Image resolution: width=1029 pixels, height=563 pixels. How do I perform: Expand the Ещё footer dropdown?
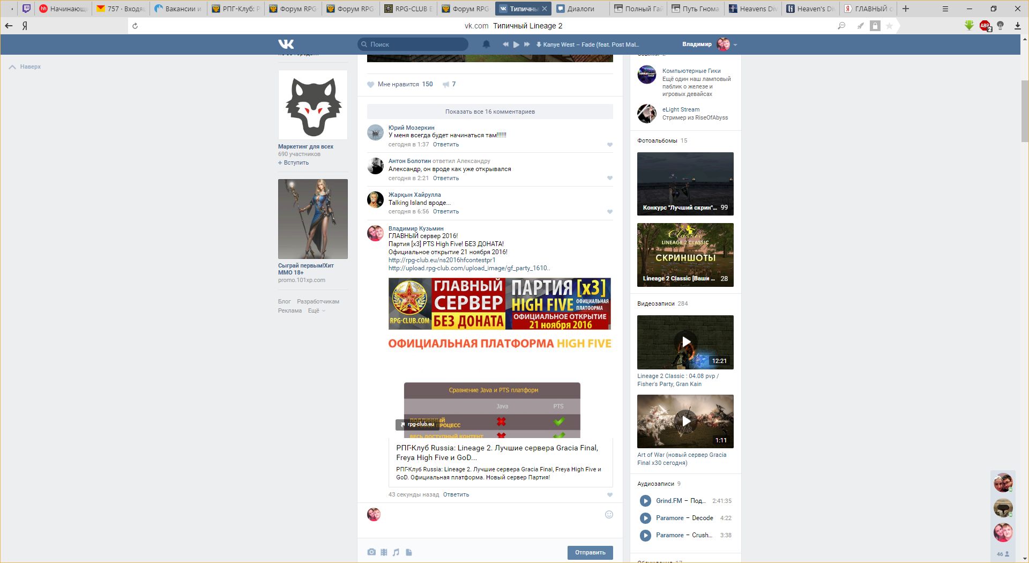[316, 311]
